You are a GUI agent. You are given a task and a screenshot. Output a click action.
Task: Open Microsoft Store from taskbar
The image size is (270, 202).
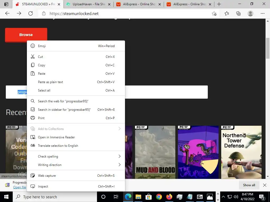coord(148,197)
